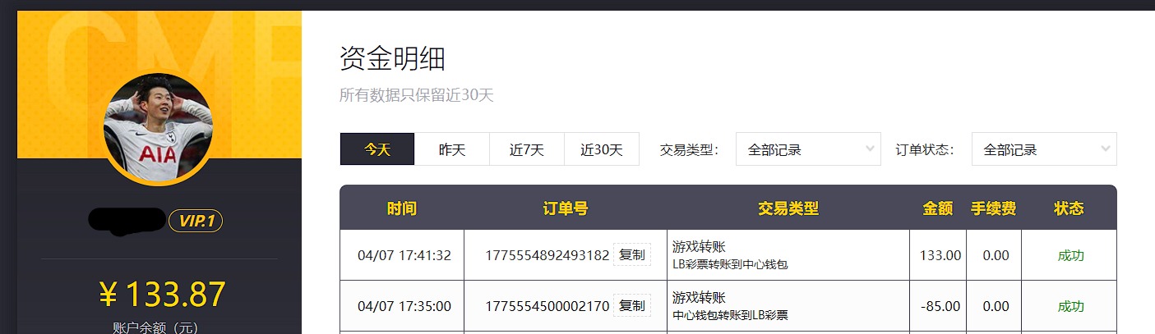Click the -85.00 amount cell
The image size is (1155, 334).
(x=940, y=306)
